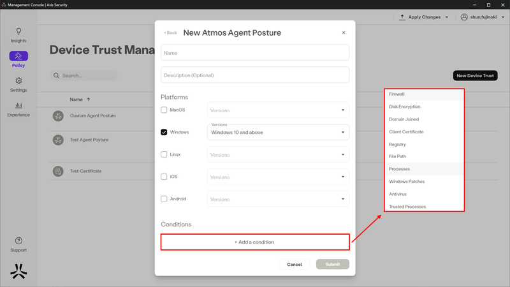The image size is (510, 287).
Task: Open the Test Agent Posture entry
Action: tap(89, 140)
